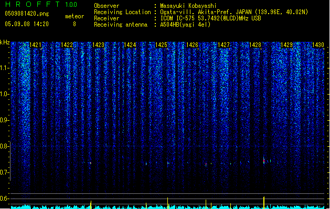Click the 1426 time marker

(x=193, y=45)
